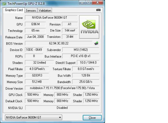
Task: Switch to the Validation tab
Action: (x=45, y=11)
